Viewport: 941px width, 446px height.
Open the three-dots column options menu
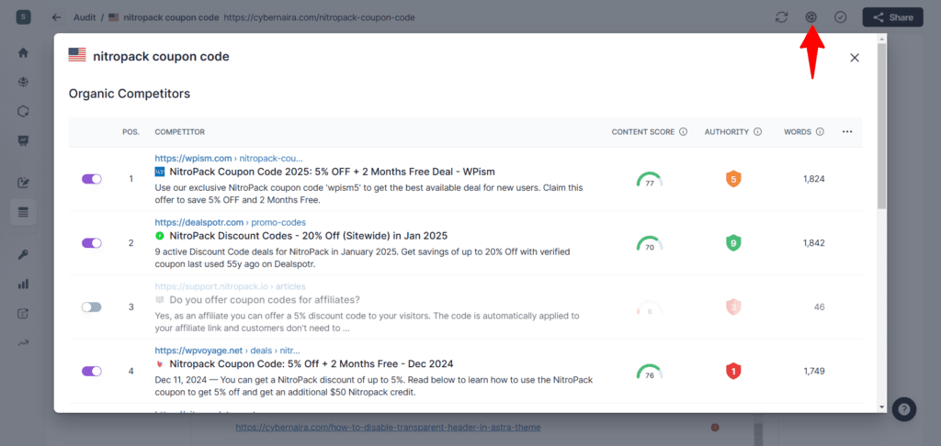pos(847,132)
